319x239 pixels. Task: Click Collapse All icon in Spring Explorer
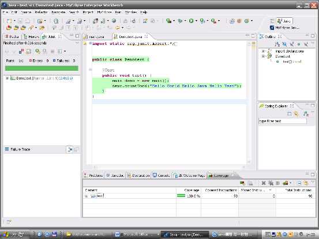[x=290, y=113]
